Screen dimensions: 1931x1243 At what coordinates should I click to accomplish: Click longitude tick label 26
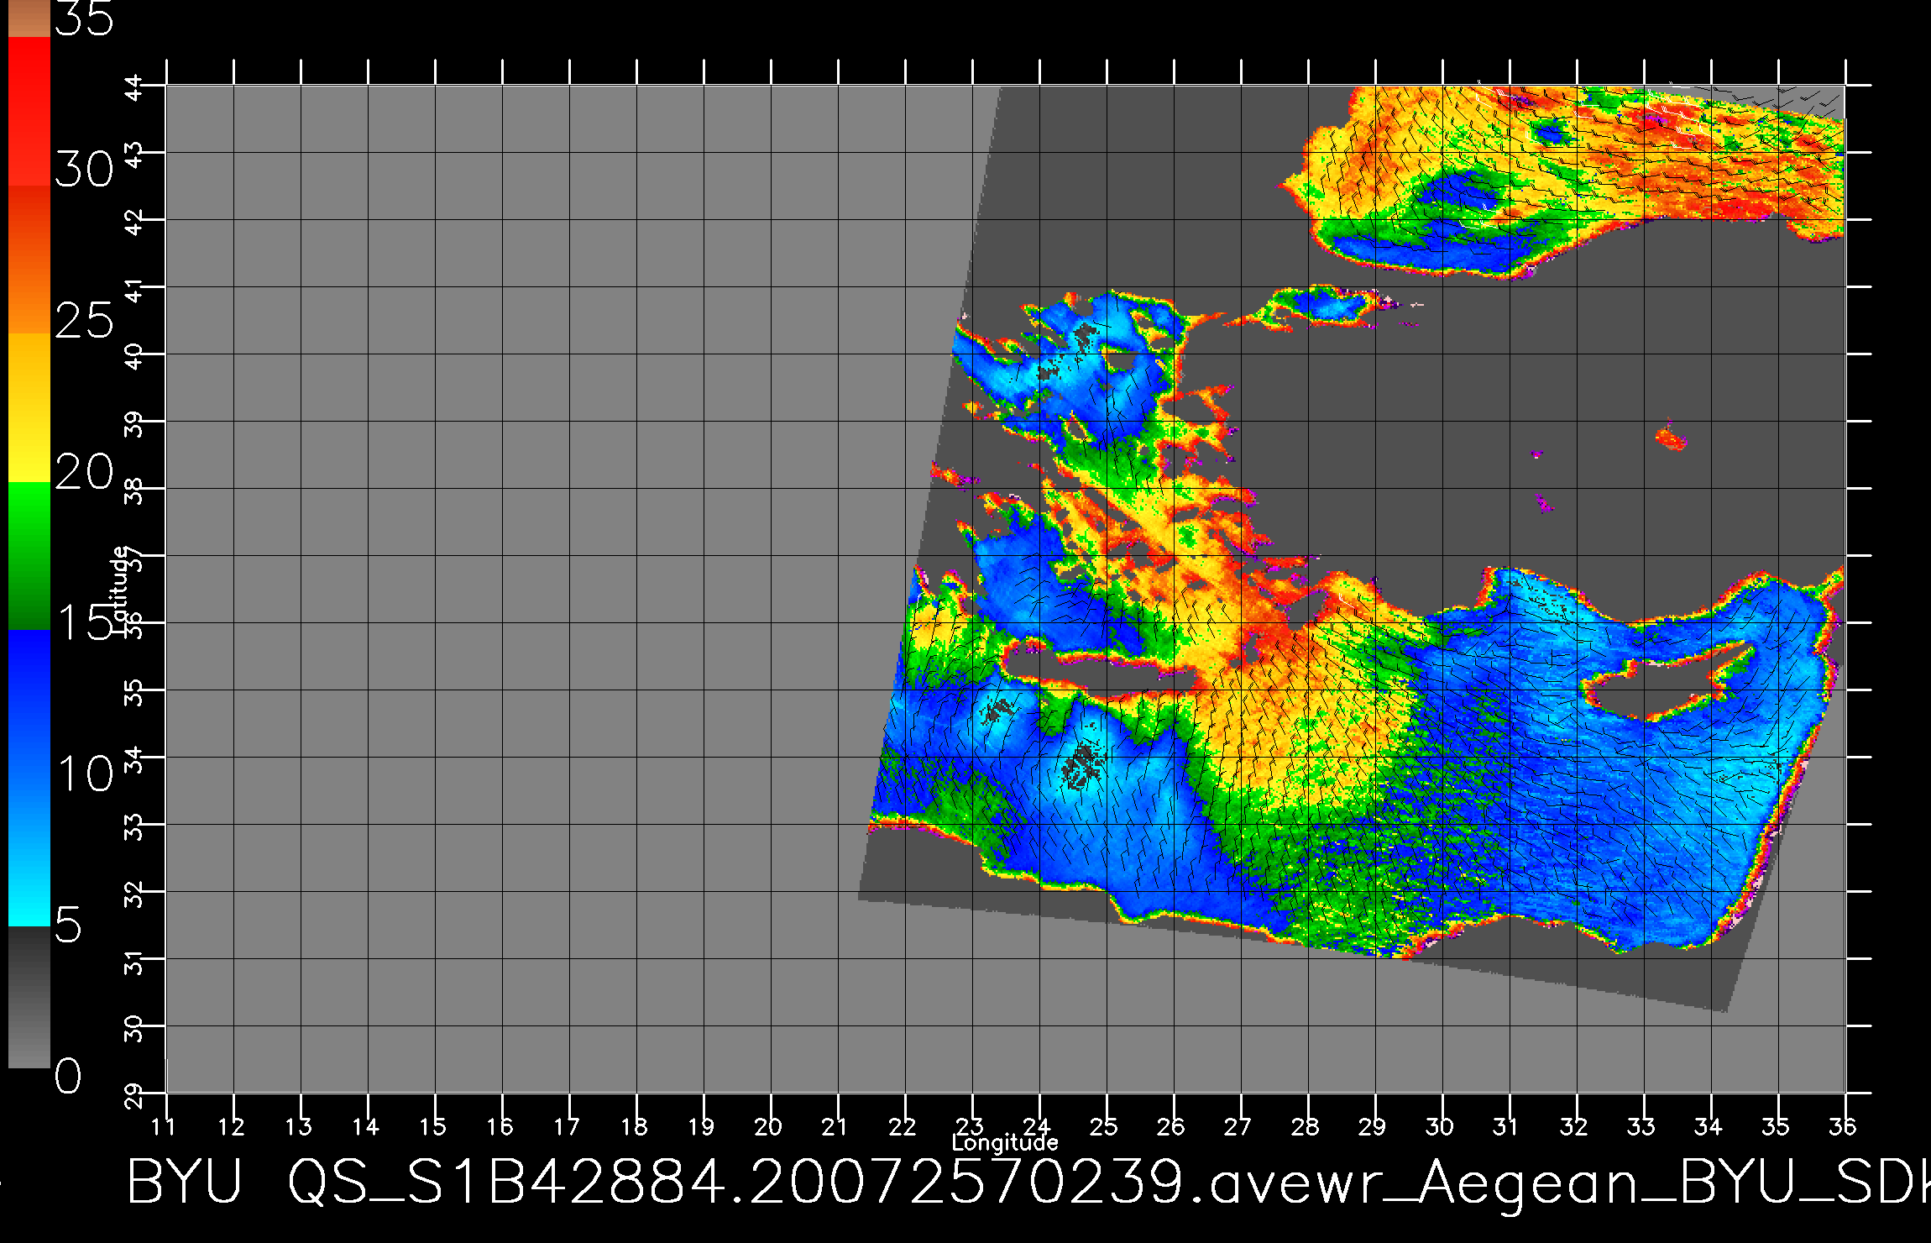coord(1171,1126)
